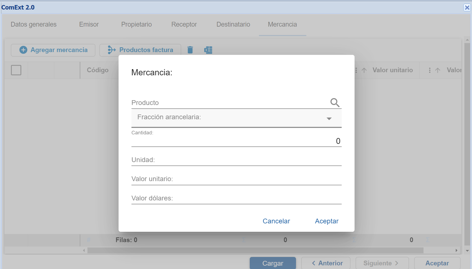
Task: Switch to Datos generales tab
Action: [34, 24]
